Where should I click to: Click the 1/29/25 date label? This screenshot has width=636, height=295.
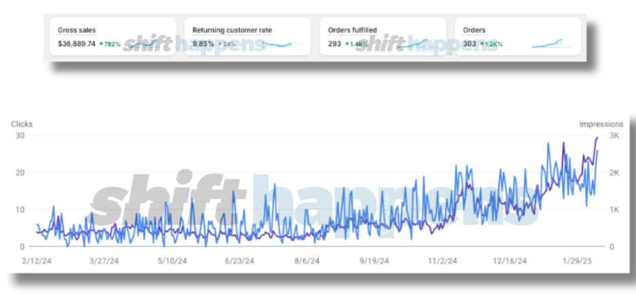[578, 261]
